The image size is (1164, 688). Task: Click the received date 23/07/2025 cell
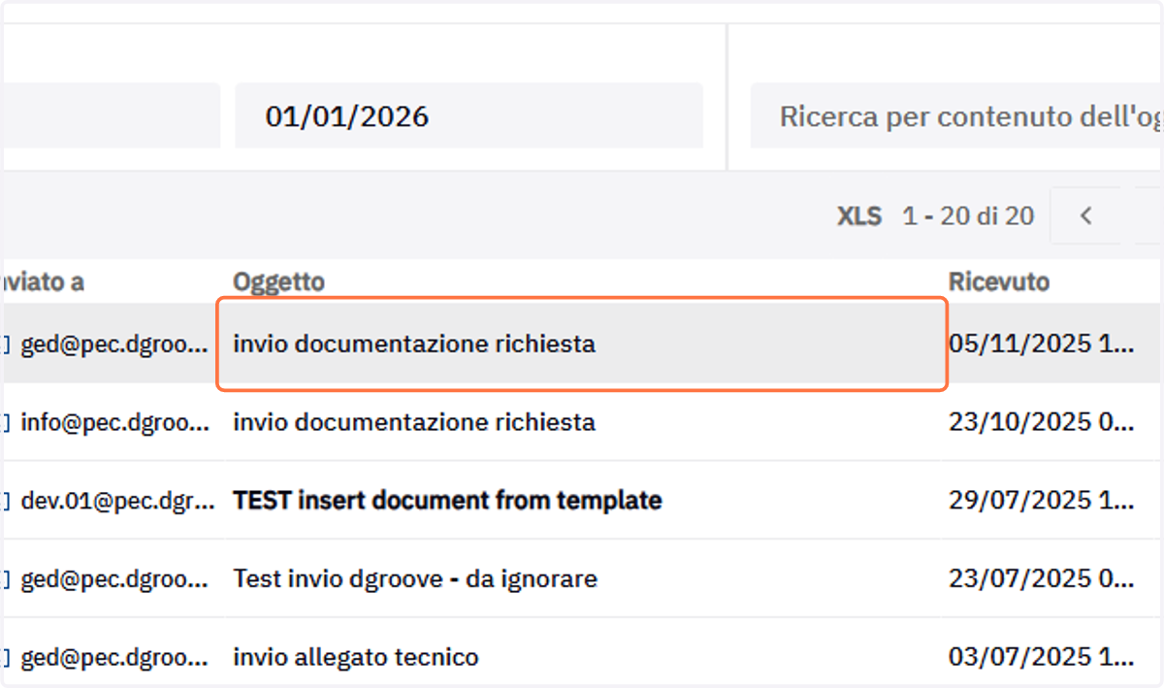(x=1041, y=579)
